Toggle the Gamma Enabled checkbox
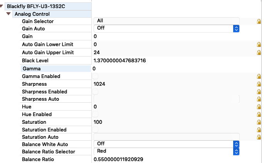This screenshot has width=264, height=163. click(95, 76)
